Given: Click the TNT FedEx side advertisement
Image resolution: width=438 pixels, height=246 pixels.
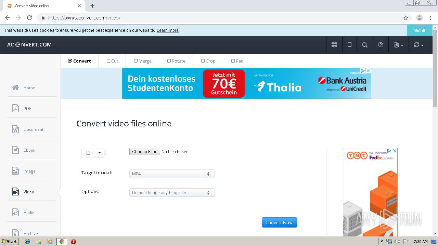Looking at the screenshot, I should pyautogui.click(x=370, y=192).
